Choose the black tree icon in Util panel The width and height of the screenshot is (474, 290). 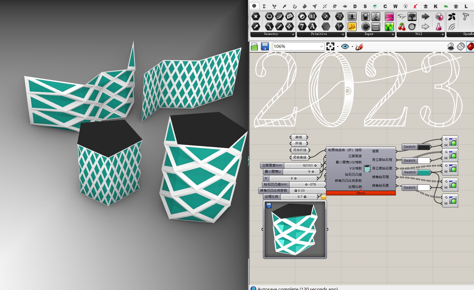click(x=412, y=16)
